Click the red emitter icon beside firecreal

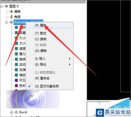point(11,22)
